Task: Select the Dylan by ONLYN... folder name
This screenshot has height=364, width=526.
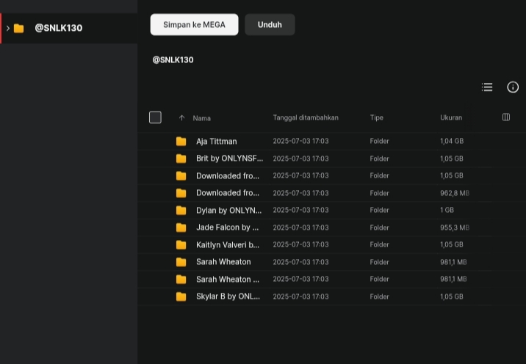Action: [x=228, y=210]
